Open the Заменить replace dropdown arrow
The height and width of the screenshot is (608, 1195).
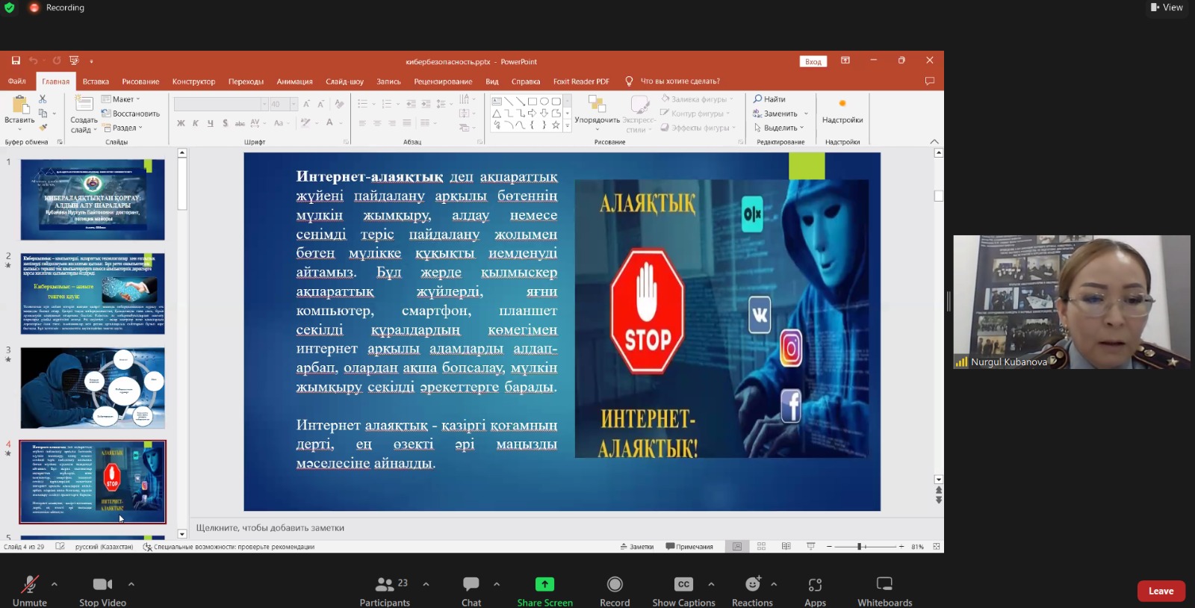coord(806,114)
